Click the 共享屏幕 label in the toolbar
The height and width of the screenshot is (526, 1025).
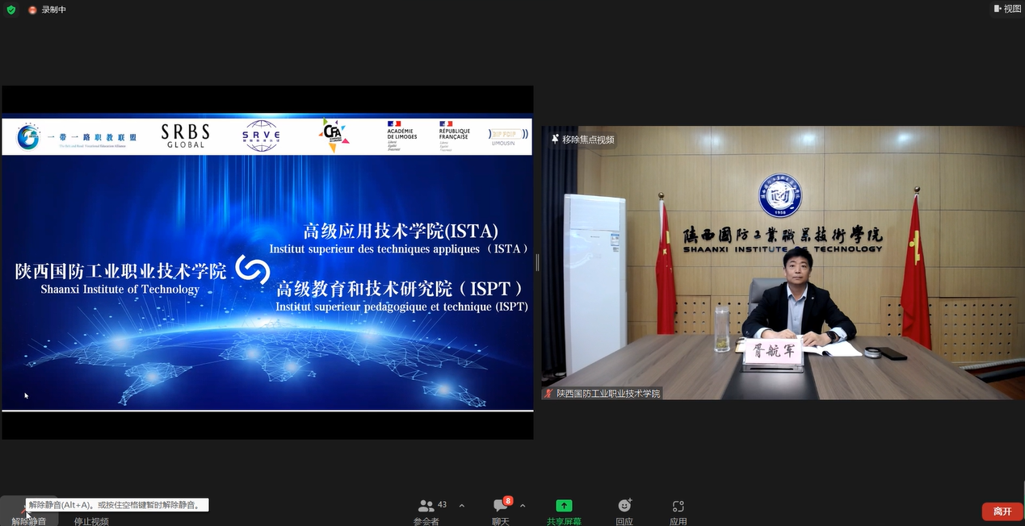pos(564,521)
